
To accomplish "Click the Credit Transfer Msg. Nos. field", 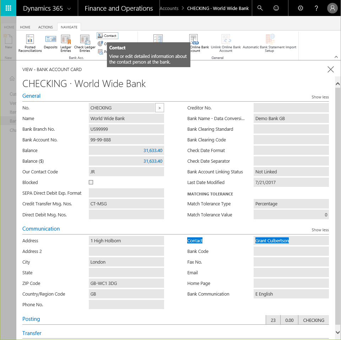I will tap(126, 204).
